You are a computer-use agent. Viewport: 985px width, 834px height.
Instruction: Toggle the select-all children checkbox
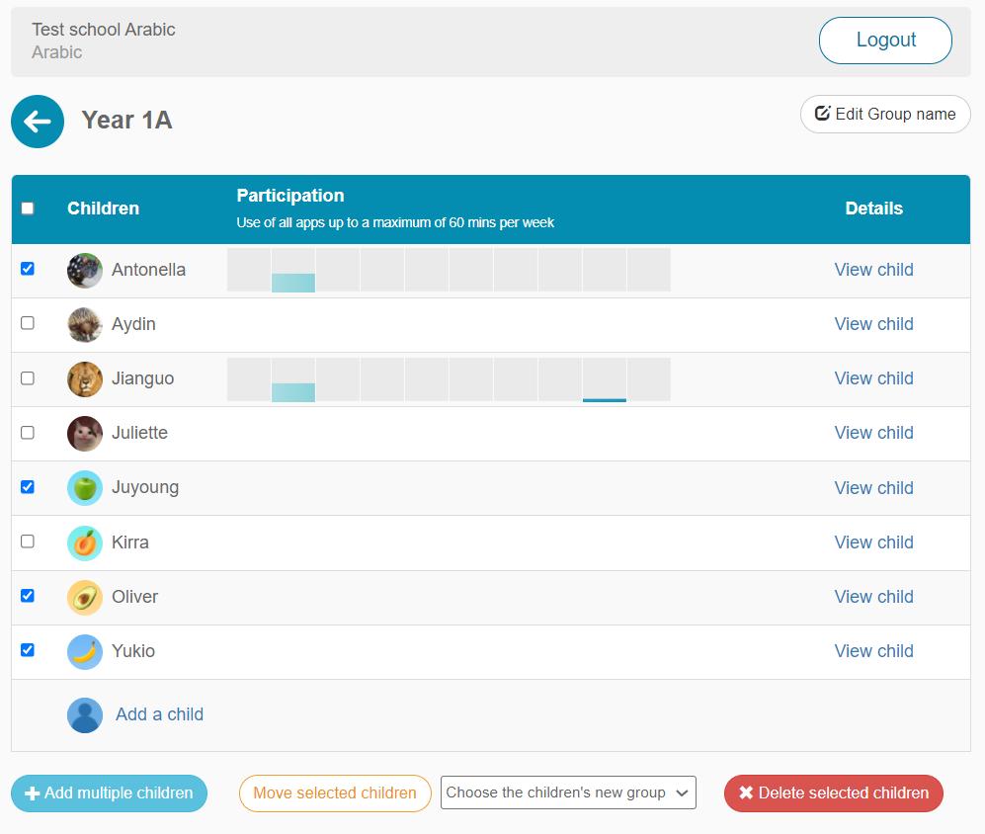(28, 208)
